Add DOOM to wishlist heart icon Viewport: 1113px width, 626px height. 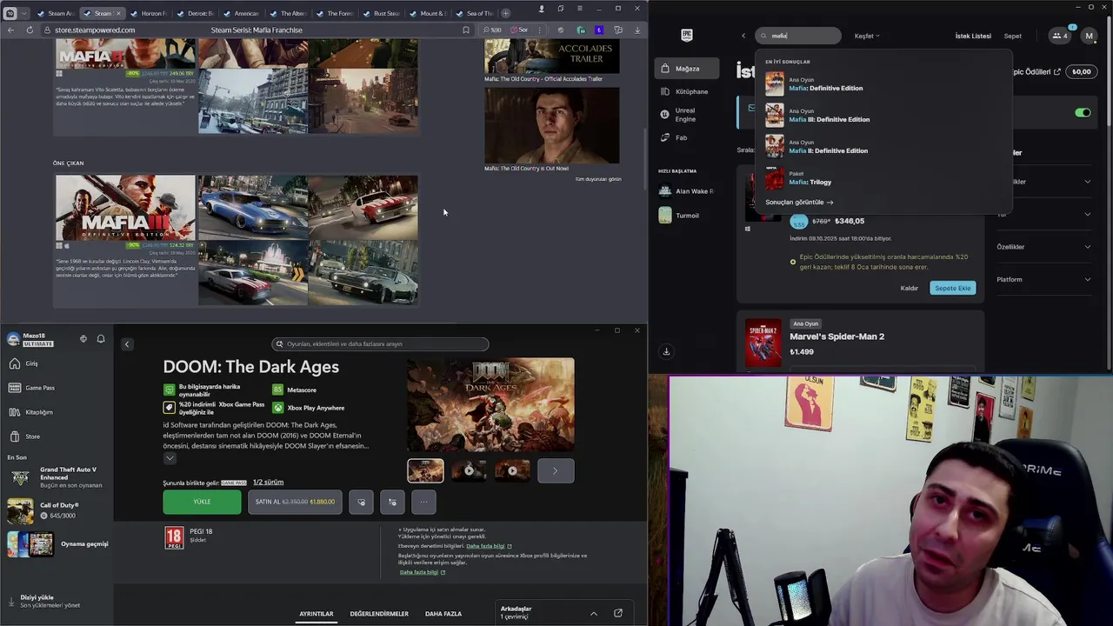(361, 502)
